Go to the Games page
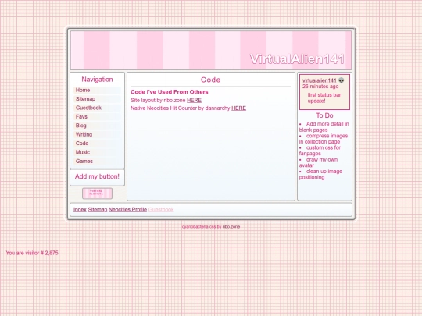 (x=97, y=161)
